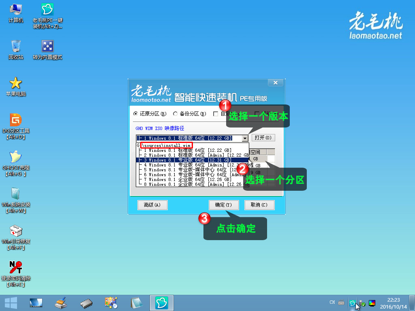Open 转为内置模式 desktop icon
Viewport: 415px width, 311px height.
(x=47, y=50)
